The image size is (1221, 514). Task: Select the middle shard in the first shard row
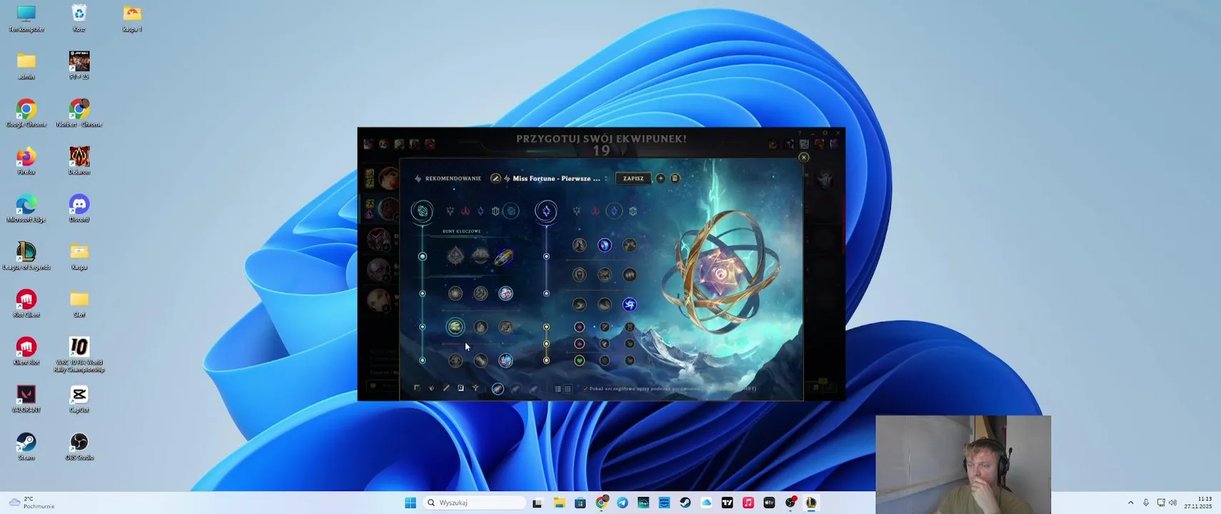[x=605, y=327]
